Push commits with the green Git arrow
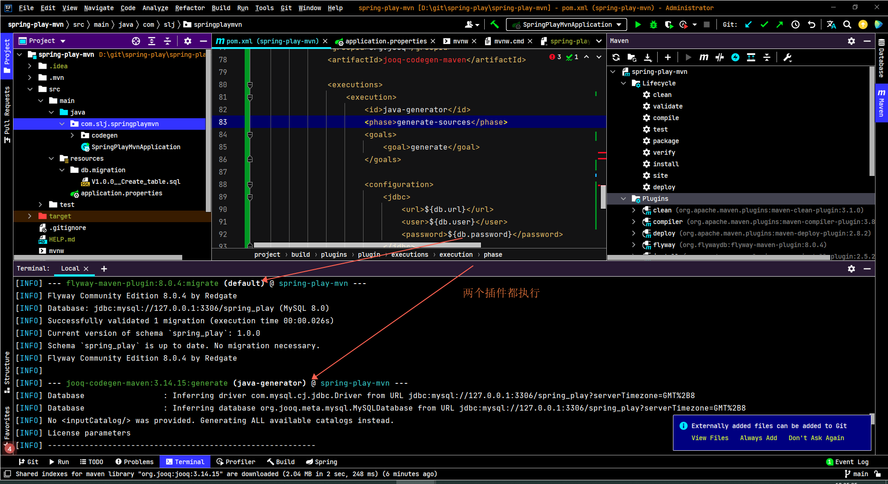The image size is (888, 484). point(780,24)
